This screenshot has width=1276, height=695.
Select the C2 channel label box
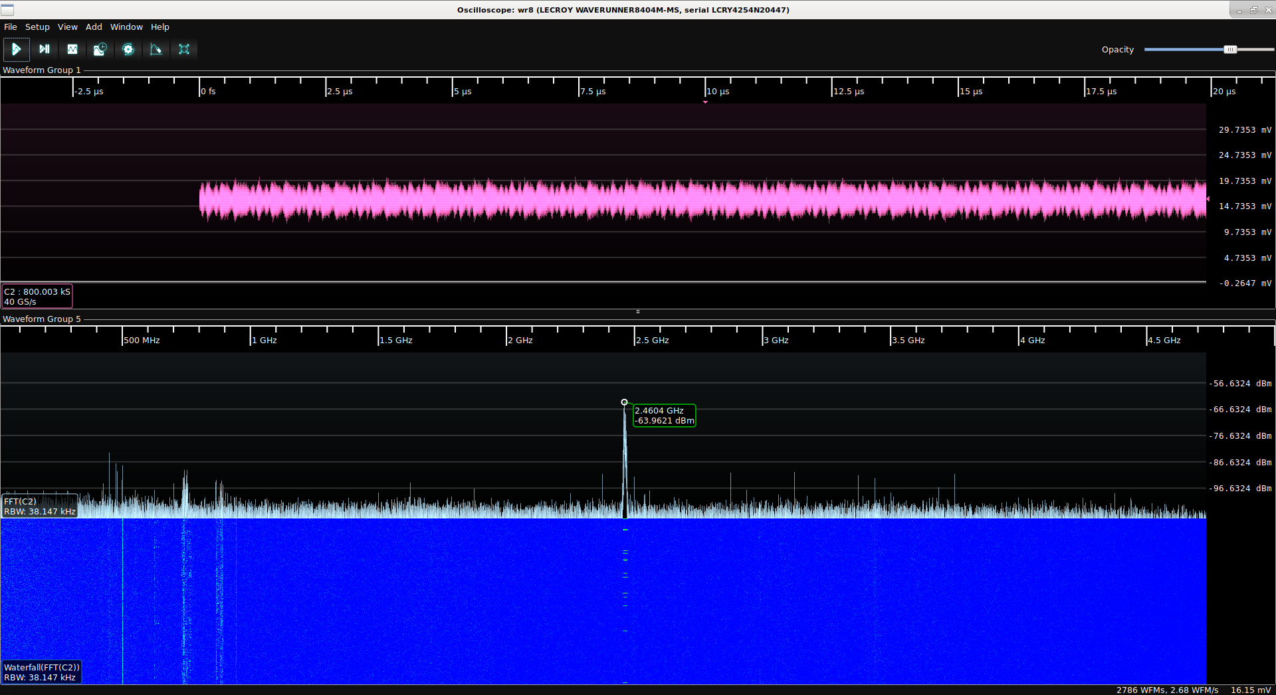tap(37, 297)
